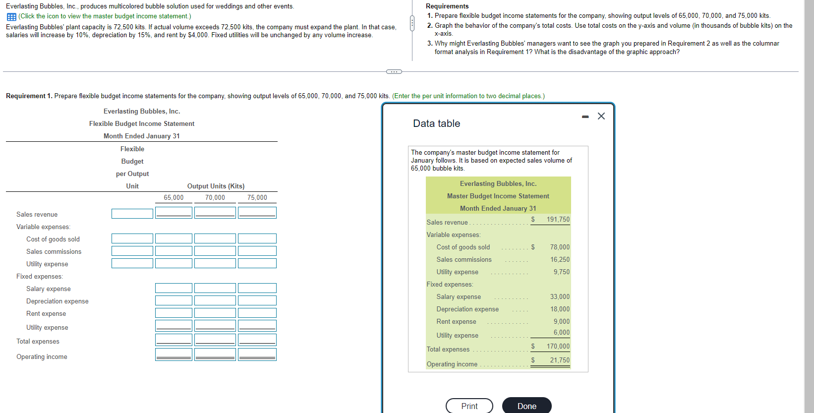This screenshot has height=413, width=814.
Task: Select Sales commissions field for 75,000 kits
Action: tap(257, 251)
